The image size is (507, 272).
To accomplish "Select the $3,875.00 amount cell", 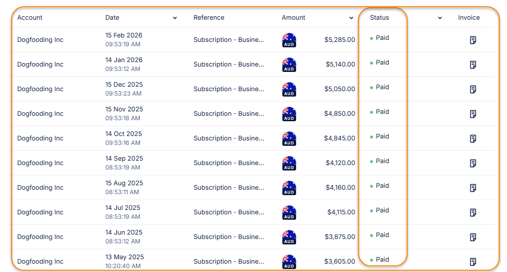I will [x=339, y=237].
